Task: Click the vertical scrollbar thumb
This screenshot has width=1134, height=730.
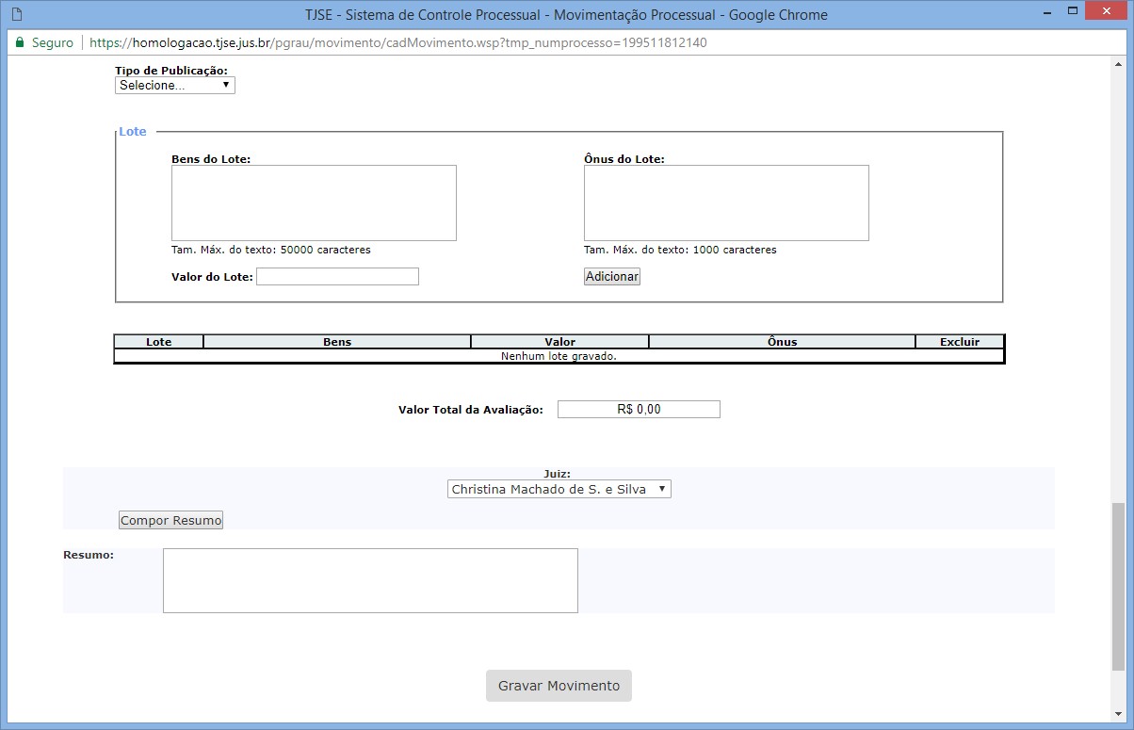Action: point(1118,584)
